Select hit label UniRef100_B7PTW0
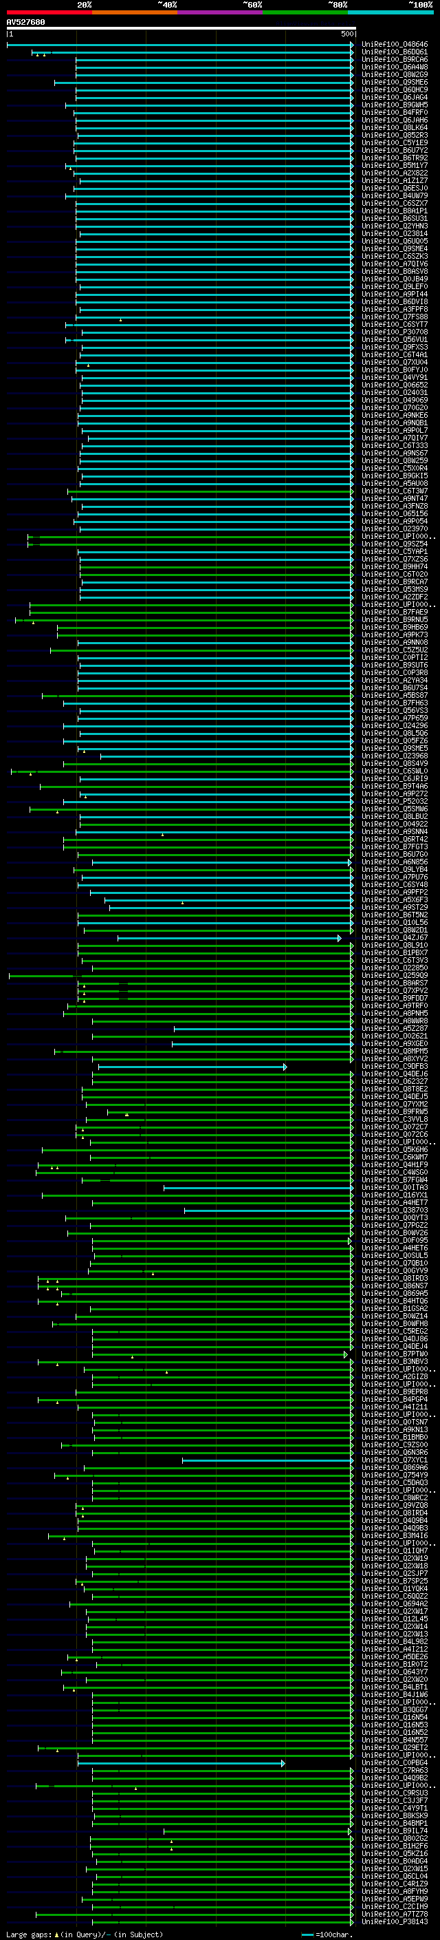Viewport: 440px width, 1940px height. tap(395, 1355)
